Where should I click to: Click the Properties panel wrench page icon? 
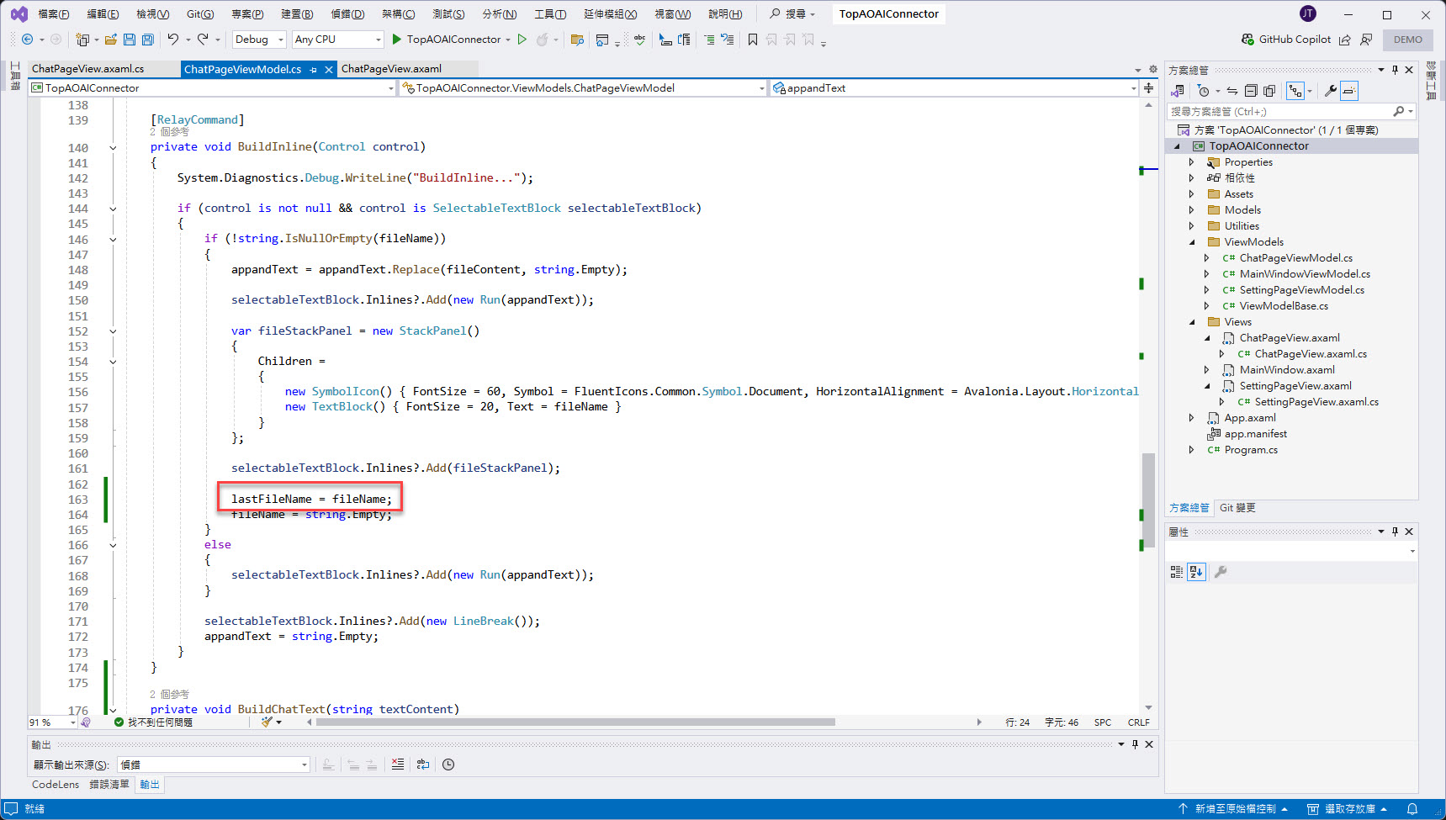1221,572
